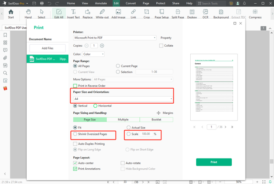Increase the number of copies
274x184 pixels.
pyautogui.click(x=102, y=46)
